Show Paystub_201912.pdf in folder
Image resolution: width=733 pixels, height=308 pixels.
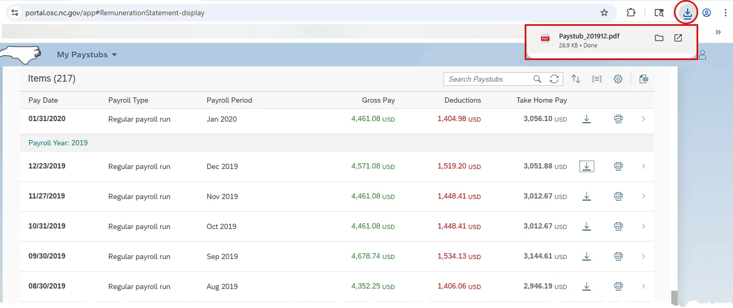coord(659,38)
